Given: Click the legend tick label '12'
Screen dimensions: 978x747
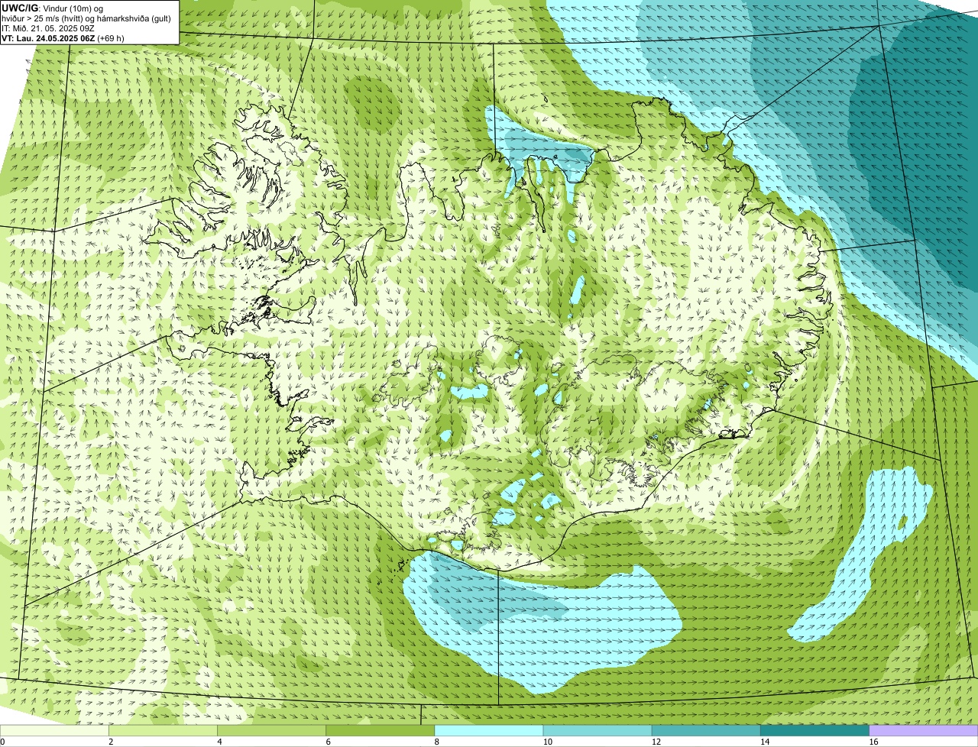Looking at the screenshot, I should click(656, 742).
